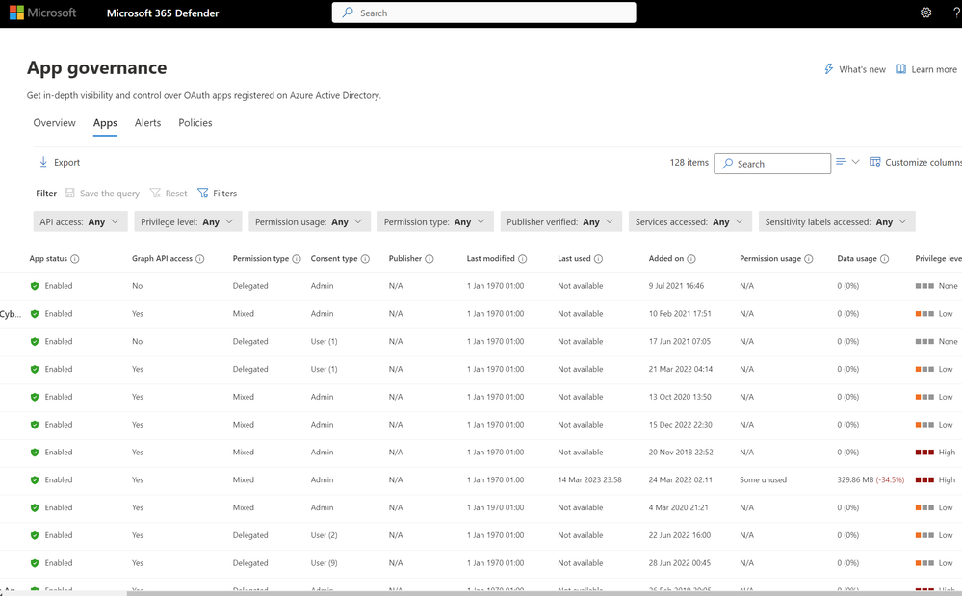Click the None privilege indicator in 9 Jul 2021 row
Screen dimensions: 962x596
point(936,286)
